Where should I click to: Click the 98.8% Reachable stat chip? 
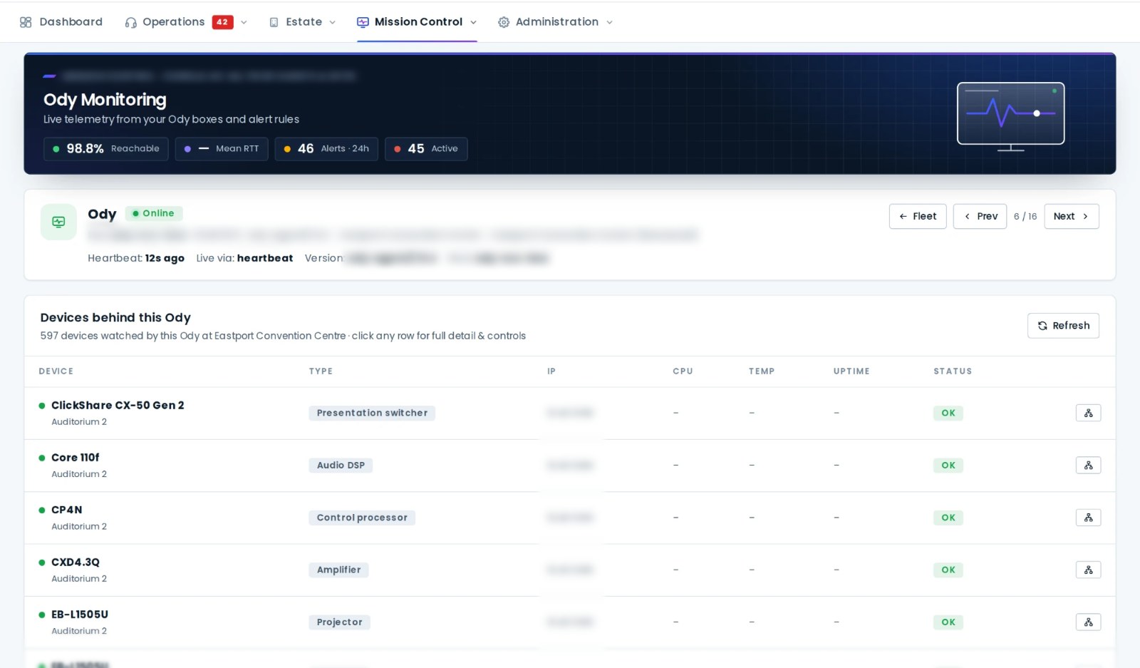[106, 149]
